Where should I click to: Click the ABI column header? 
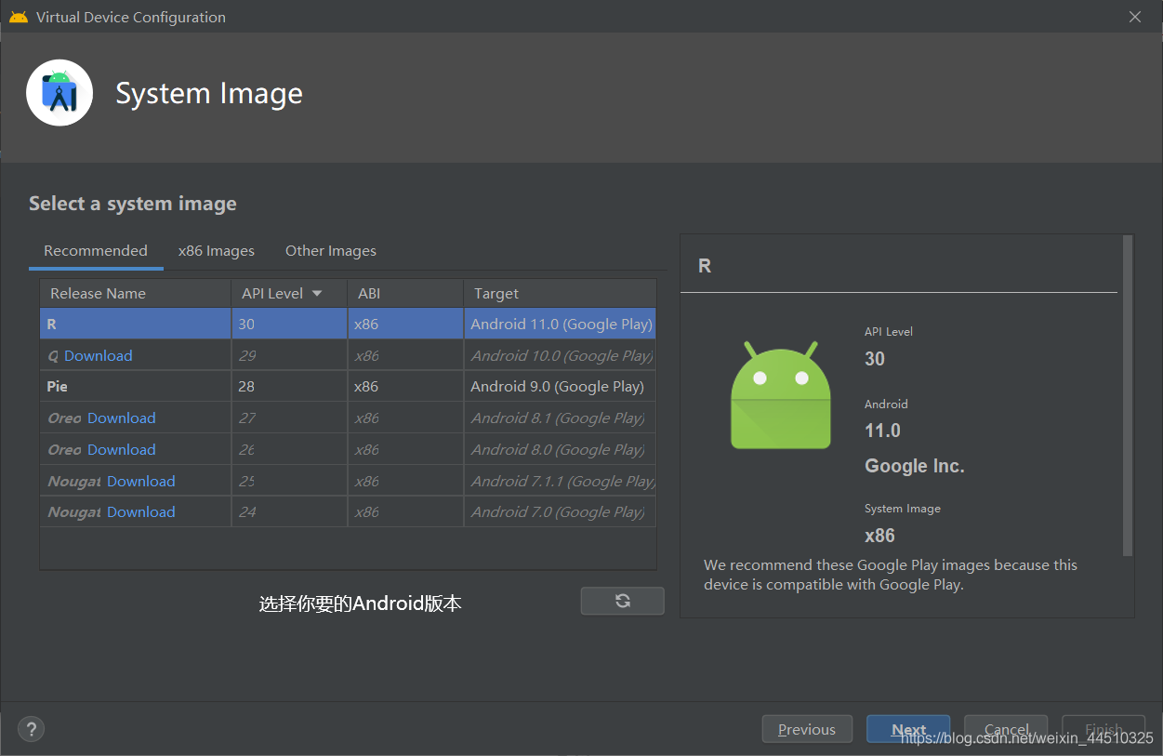[405, 294]
